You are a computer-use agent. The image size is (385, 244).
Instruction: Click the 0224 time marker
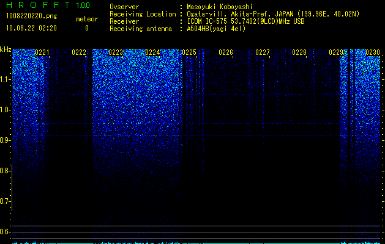[x=152, y=52]
